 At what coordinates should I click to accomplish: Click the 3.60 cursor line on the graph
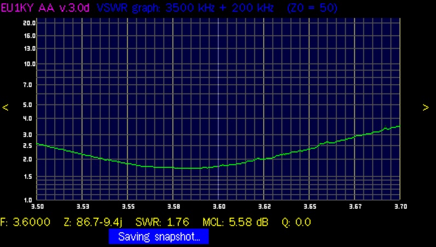click(218, 109)
